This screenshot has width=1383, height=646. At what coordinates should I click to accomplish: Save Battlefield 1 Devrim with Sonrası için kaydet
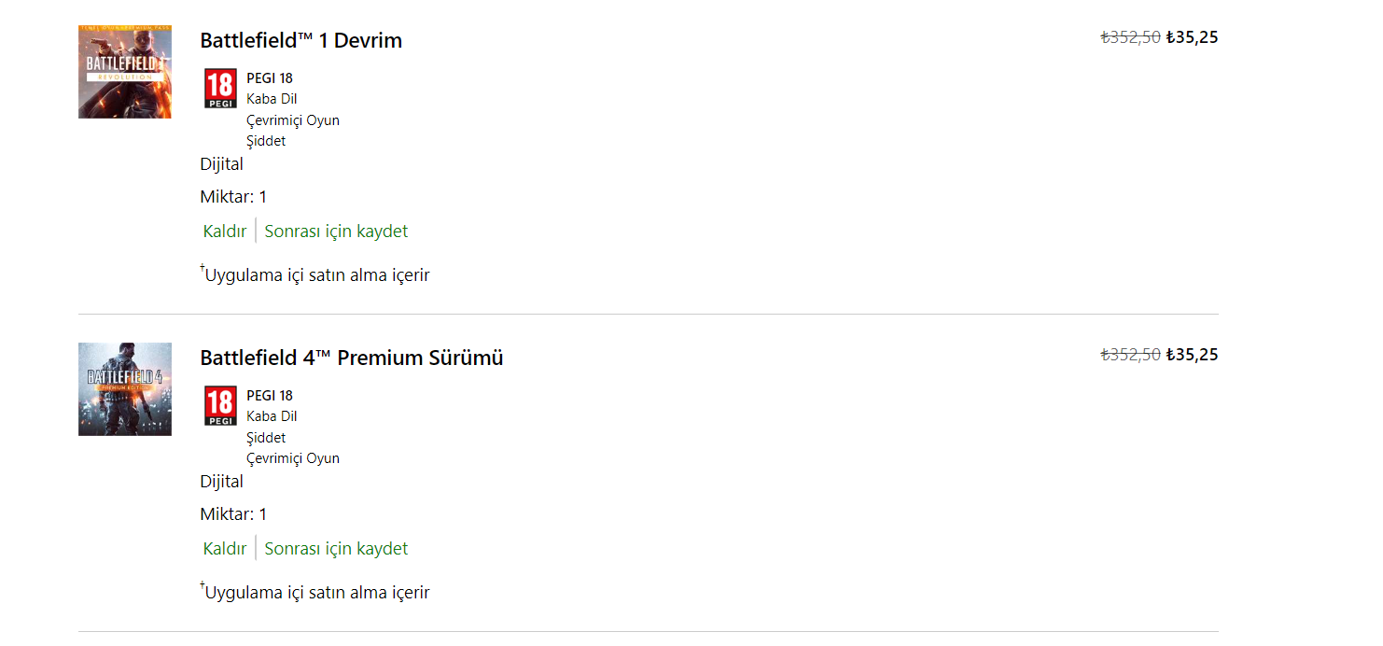(336, 232)
